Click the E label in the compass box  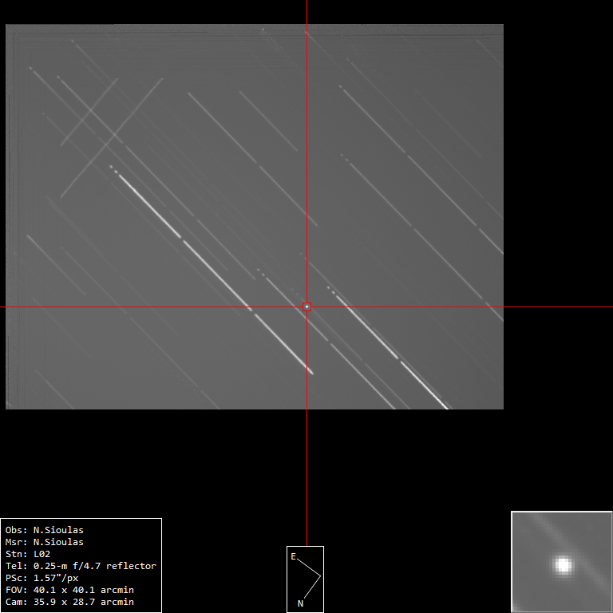[294, 556]
